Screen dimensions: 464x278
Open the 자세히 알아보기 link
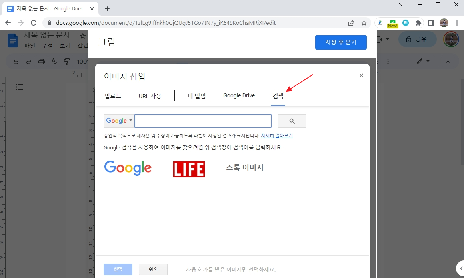coord(276,135)
